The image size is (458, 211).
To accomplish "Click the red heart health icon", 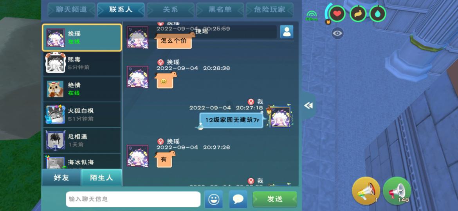I will coord(337,14).
